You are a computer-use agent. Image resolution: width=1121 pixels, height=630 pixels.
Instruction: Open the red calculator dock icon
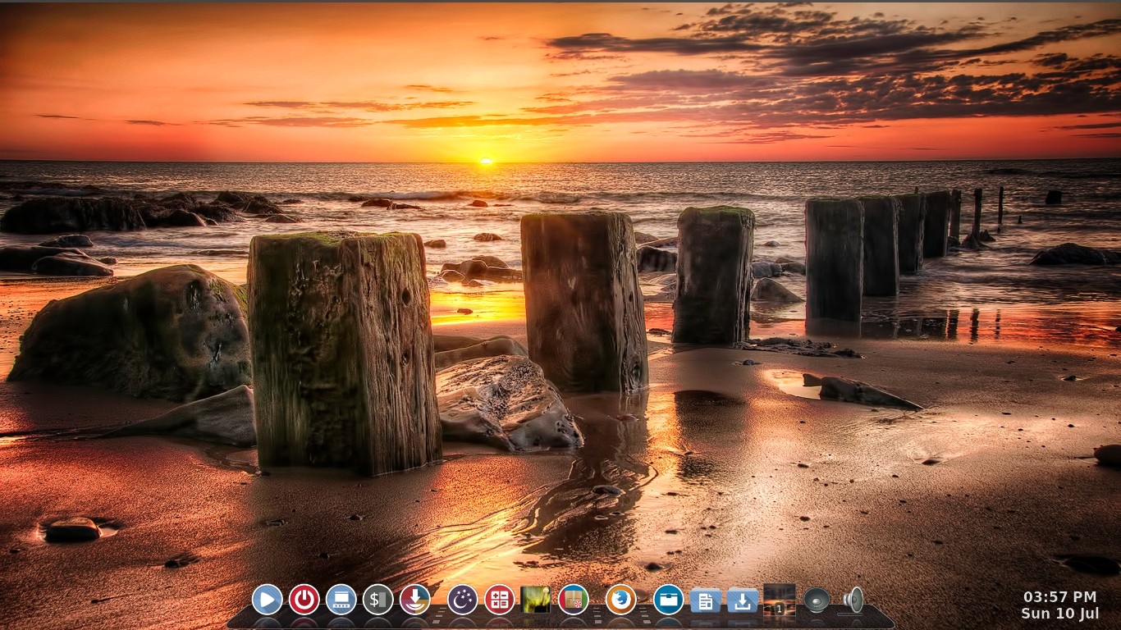click(x=499, y=600)
